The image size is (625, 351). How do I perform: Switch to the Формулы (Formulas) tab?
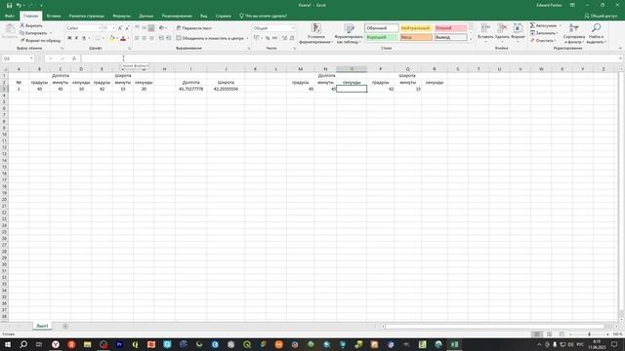[x=121, y=16]
